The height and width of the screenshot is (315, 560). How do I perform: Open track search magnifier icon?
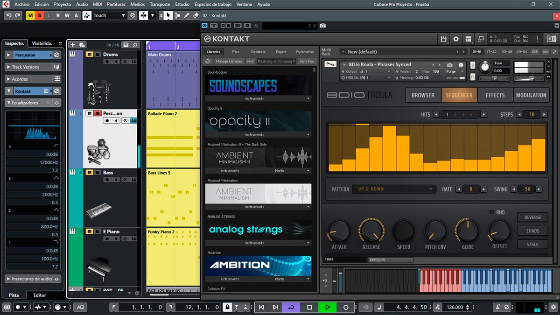[x=135, y=45]
